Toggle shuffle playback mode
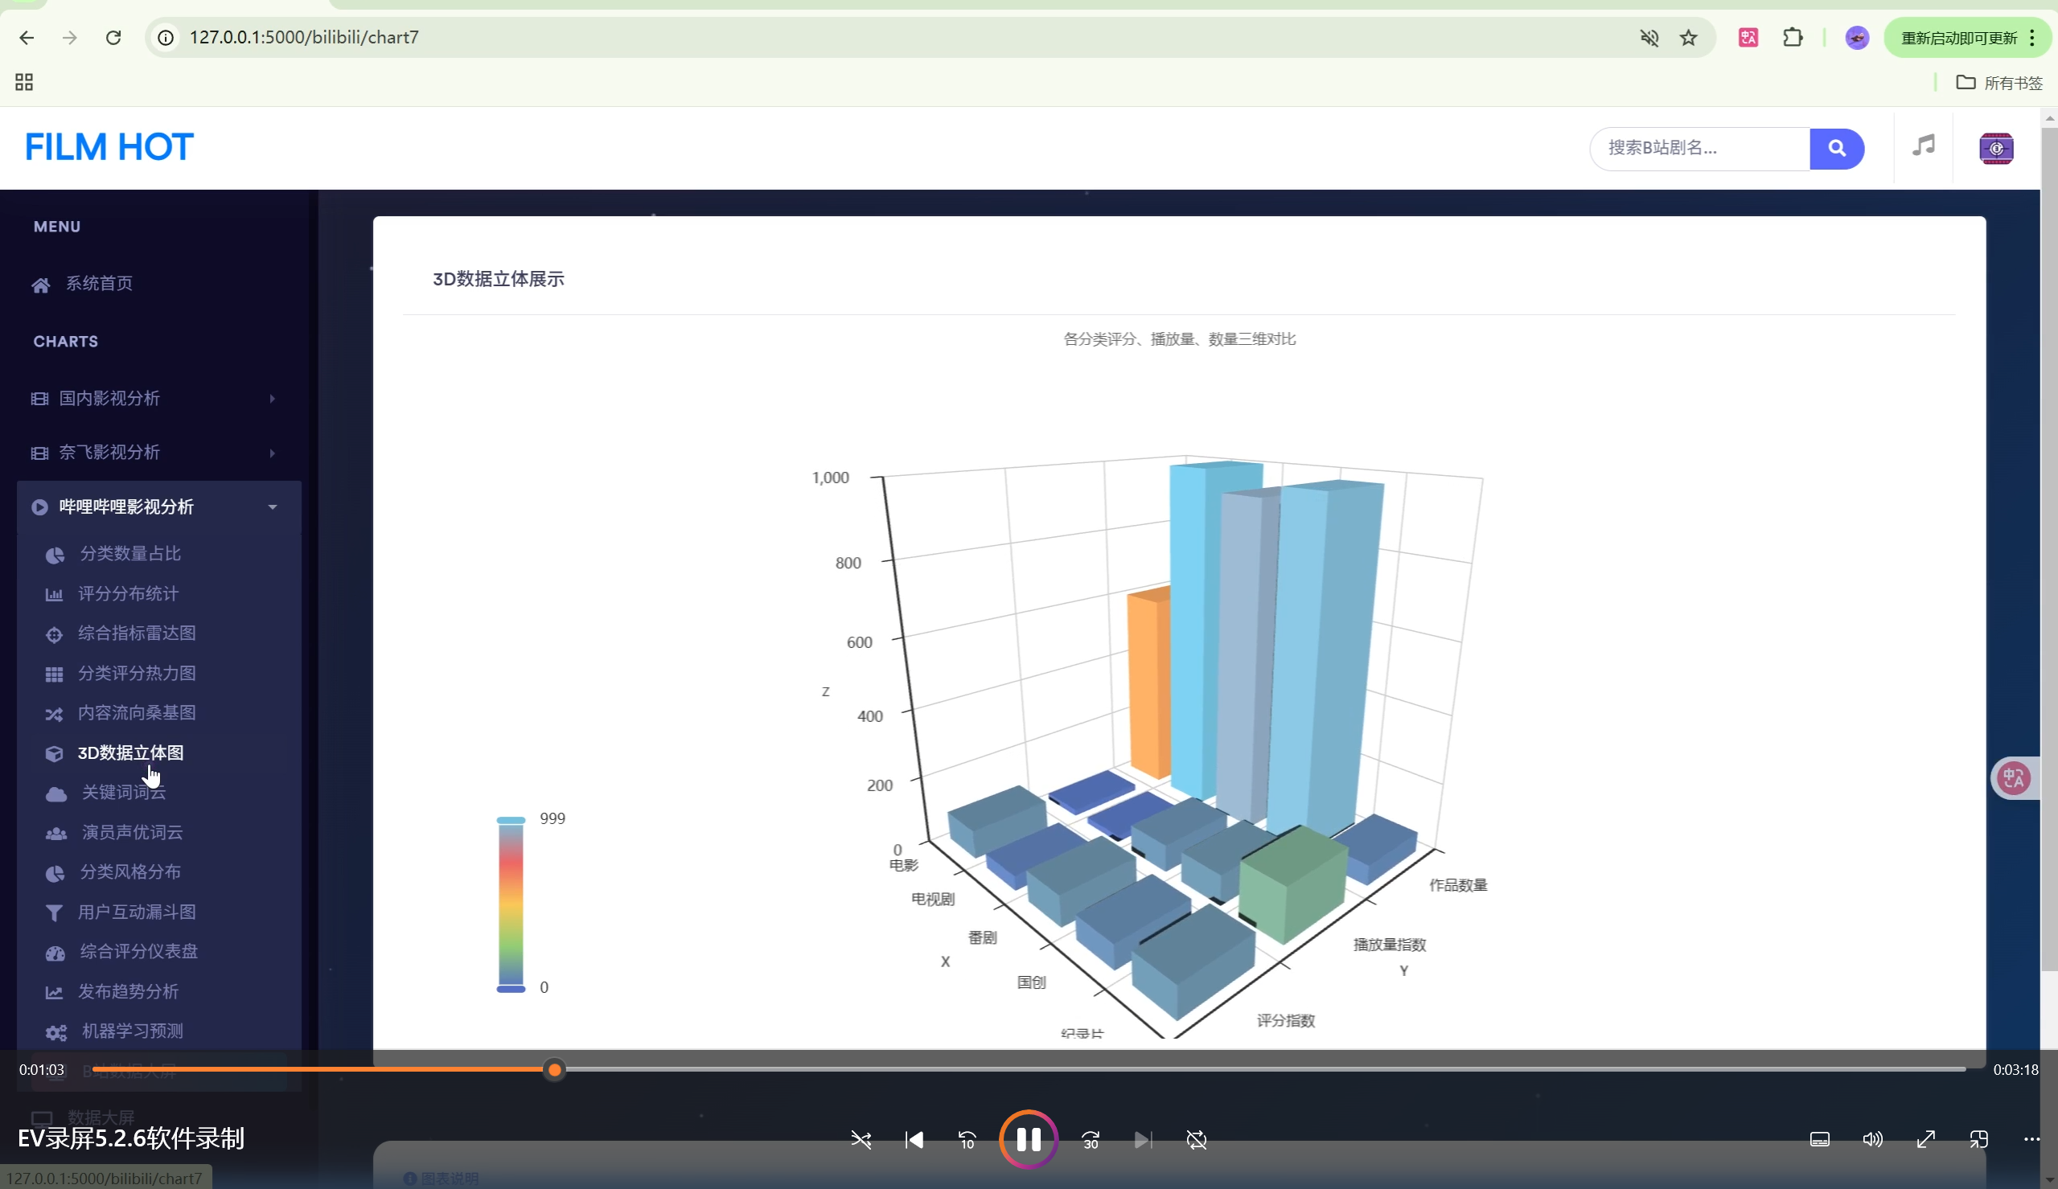 click(861, 1139)
